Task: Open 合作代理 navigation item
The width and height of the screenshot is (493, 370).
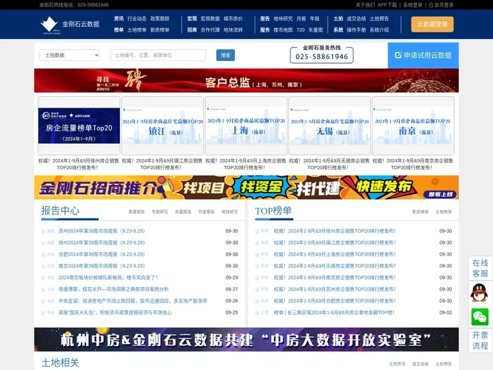Action: point(210,30)
